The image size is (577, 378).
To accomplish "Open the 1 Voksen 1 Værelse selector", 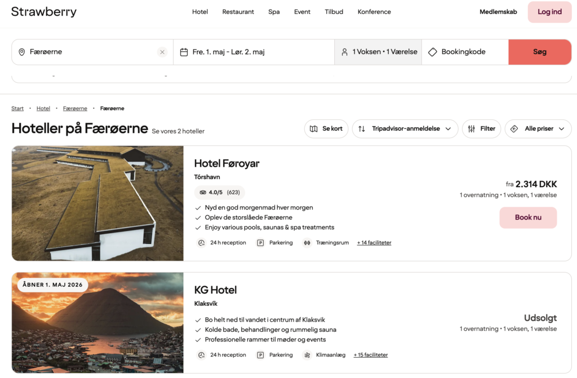I will tap(378, 52).
